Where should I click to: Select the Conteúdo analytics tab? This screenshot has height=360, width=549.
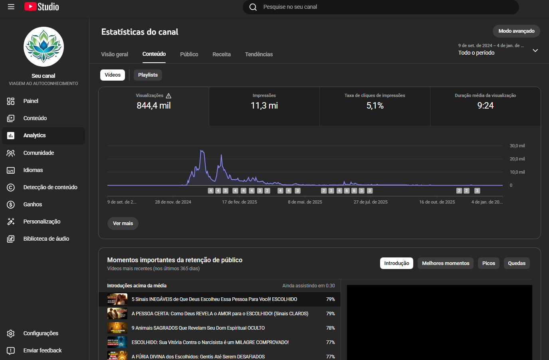tap(154, 54)
